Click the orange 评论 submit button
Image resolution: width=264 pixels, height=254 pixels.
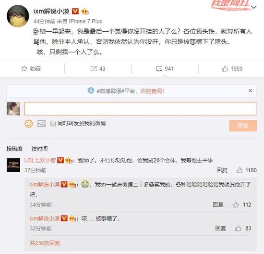(243, 126)
